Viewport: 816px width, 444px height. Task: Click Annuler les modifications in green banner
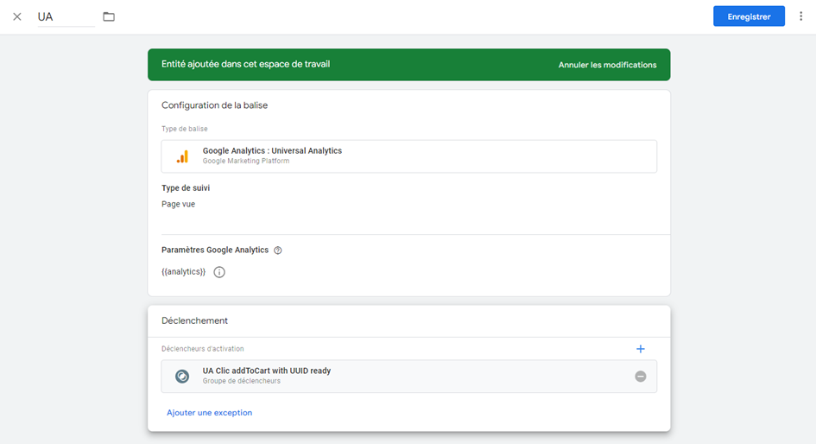point(607,65)
